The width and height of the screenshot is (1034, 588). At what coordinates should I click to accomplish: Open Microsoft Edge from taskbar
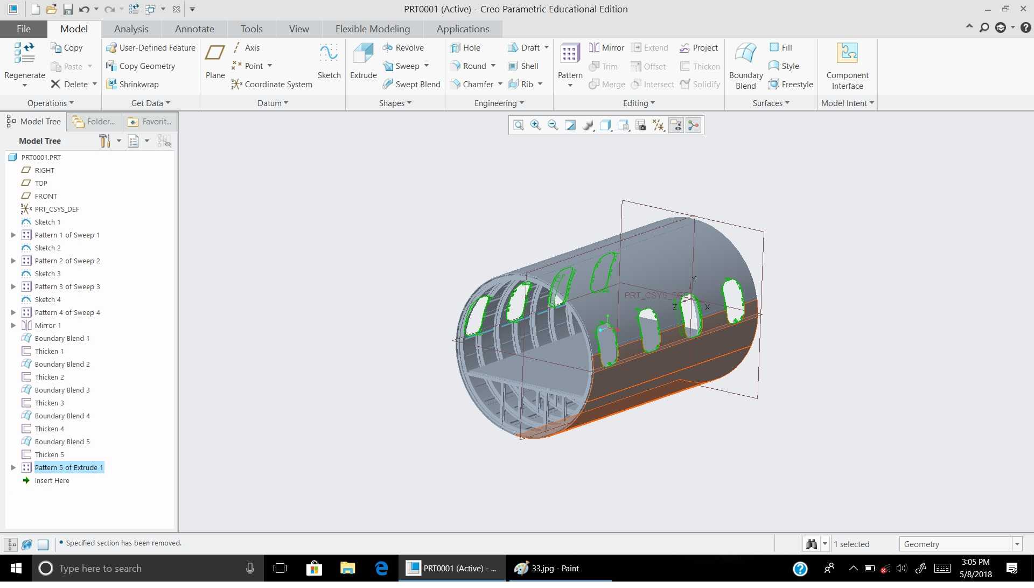tap(381, 568)
